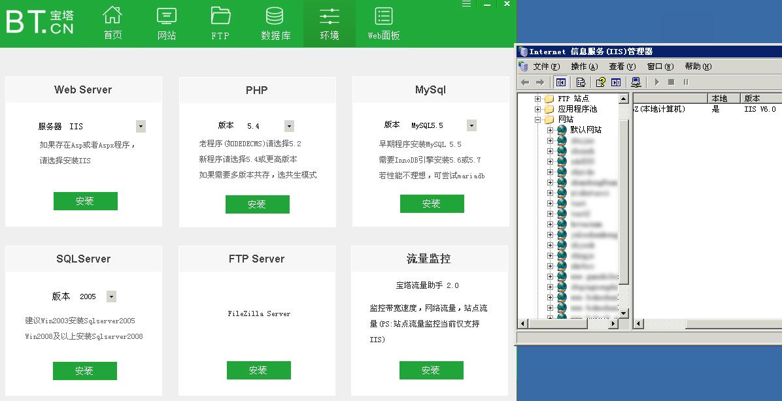Click 安装 under MySql

(432, 204)
